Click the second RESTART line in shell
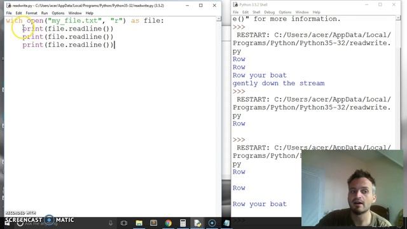Image resolution: width=407 pixels, height=229 pixels. [314, 99]
